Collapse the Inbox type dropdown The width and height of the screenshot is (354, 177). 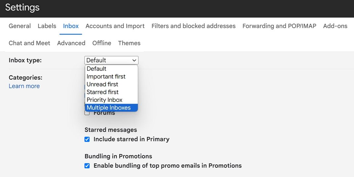coord(111,60)
